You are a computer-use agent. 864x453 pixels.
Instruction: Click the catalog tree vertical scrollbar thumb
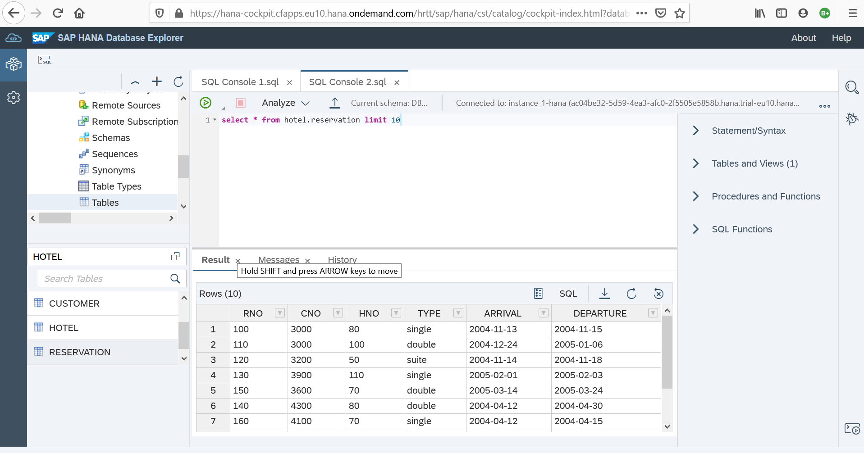tap(183, 167)
